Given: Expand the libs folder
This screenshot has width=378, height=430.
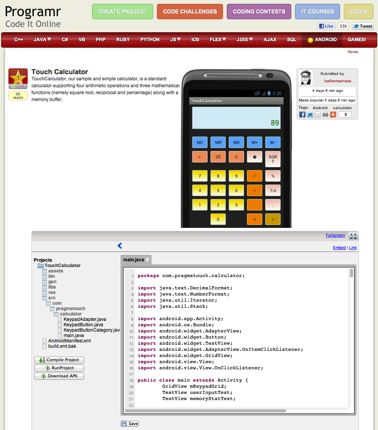Looking at the screenshot, I should tap(49, 287).
